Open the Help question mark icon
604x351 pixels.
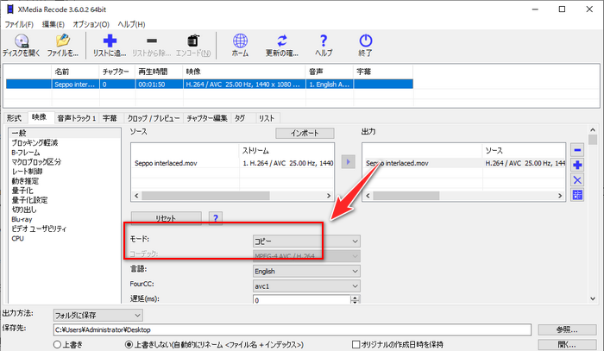click(x=324, y=41)
